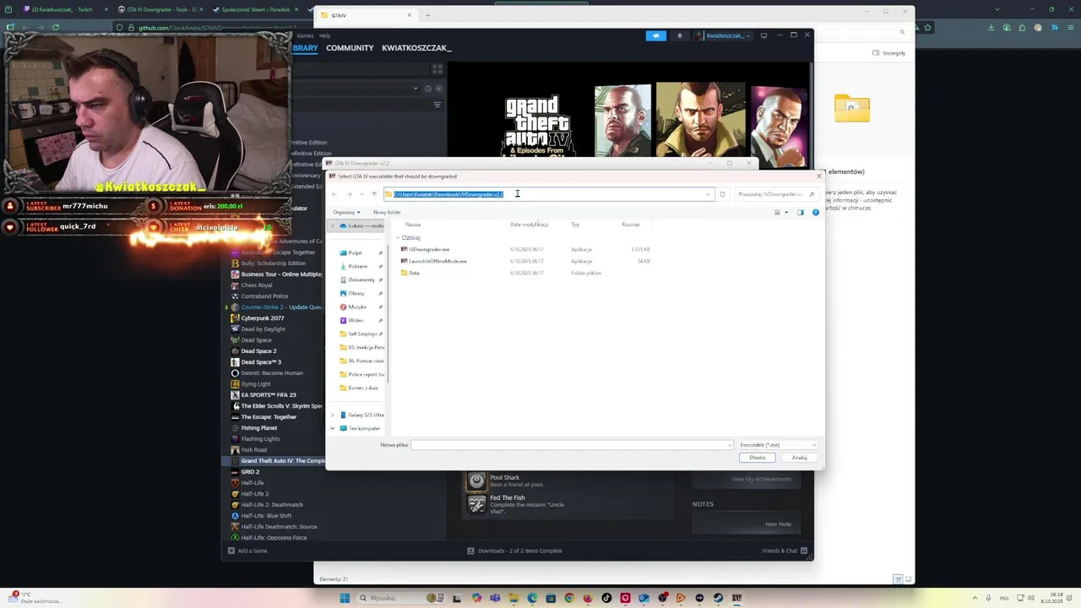The image size is (1081, 608).
Task: Open the Nazwa pliku suggestions dropdown
Action: (730, 445)
